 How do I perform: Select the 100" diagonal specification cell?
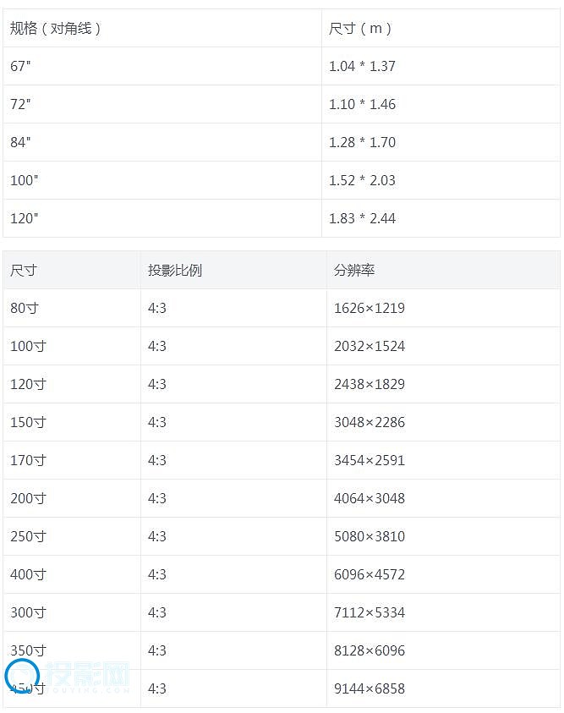tap(25, 180)
